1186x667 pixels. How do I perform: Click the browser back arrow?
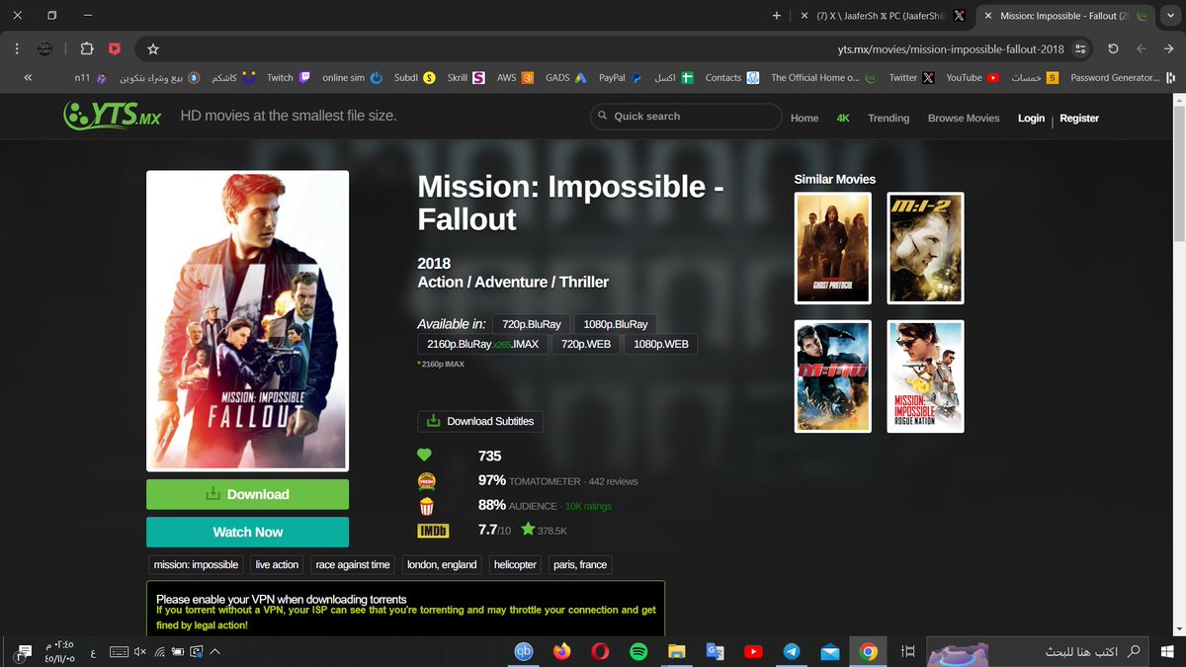1168,48
